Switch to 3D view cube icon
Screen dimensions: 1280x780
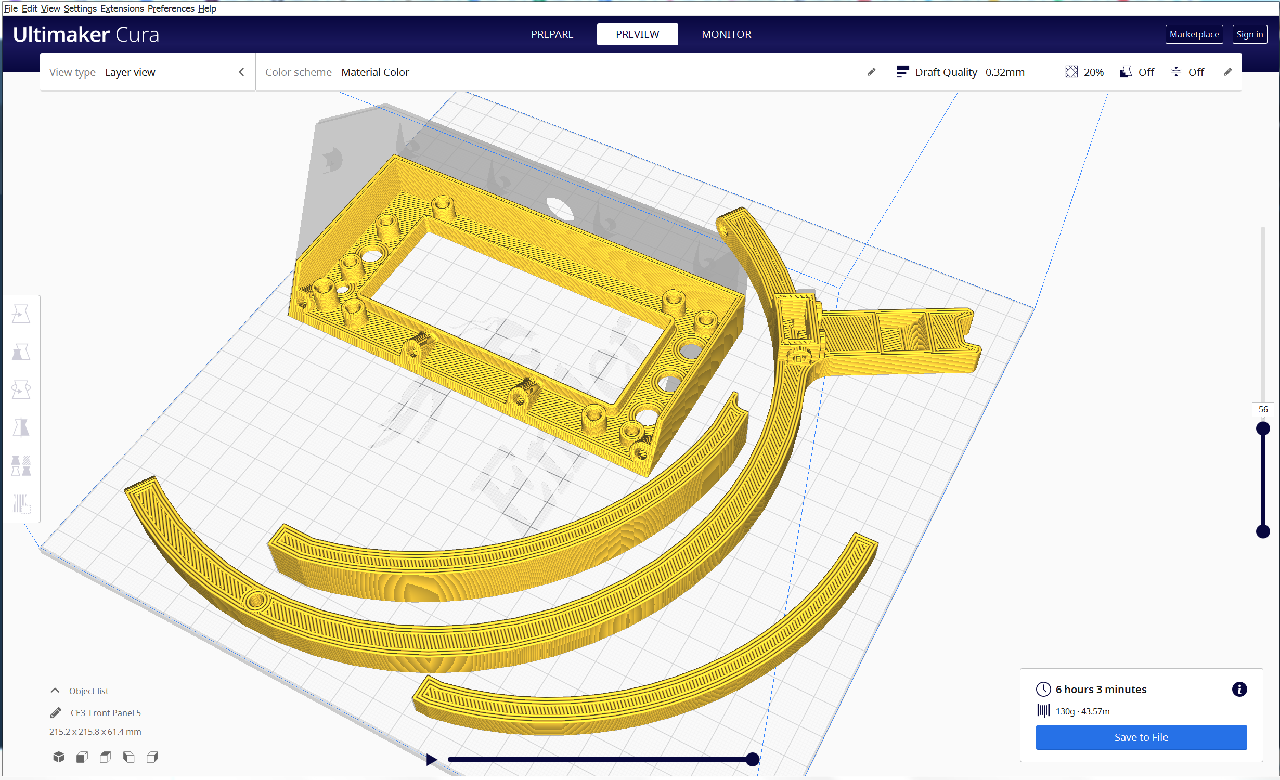pos(59,757)
